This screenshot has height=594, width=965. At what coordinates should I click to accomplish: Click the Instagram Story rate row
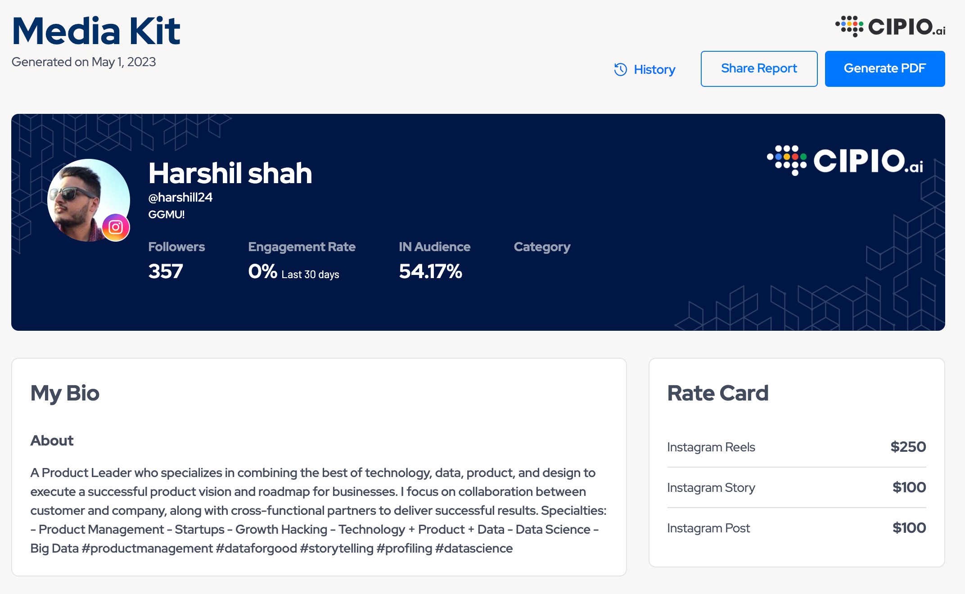[796, 487]
